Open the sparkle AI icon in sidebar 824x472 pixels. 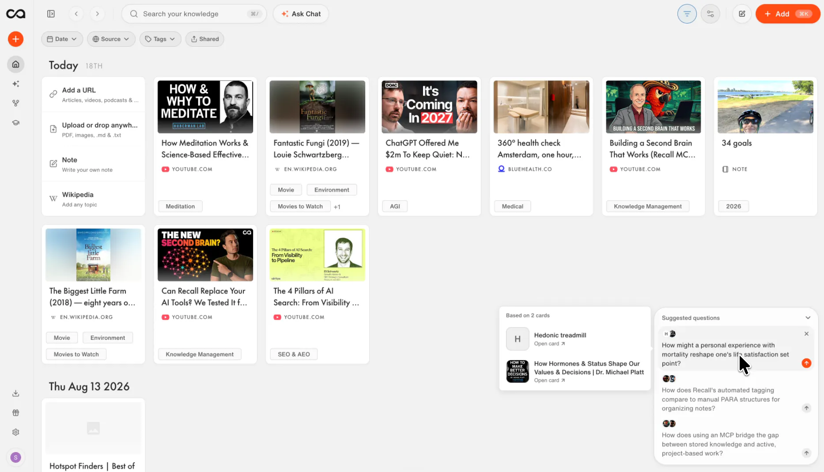tap(15, 84)
